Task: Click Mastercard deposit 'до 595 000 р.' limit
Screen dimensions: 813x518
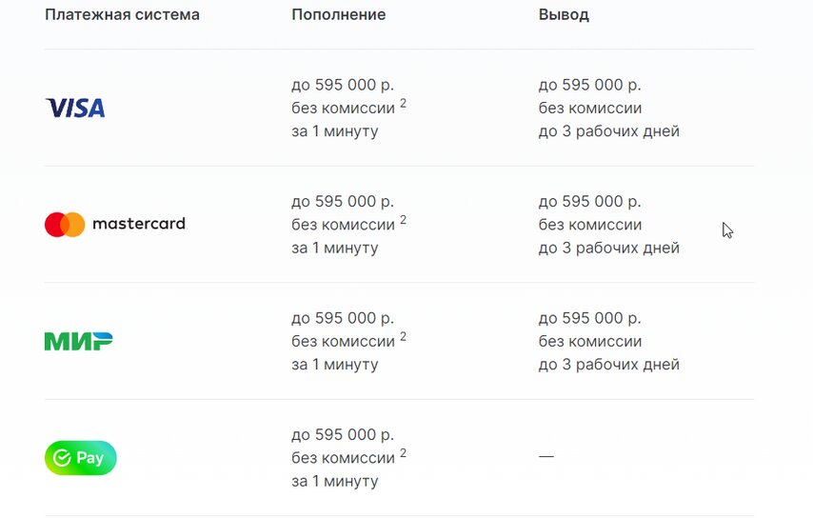Action: click(342, 202)
